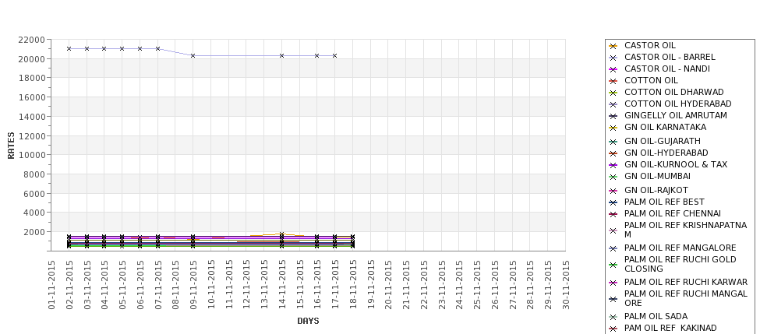Click the 18-11-2015 x-axis date label
Image resolution: width=760 pixels, height=334 pixels.
click(353, 285)
